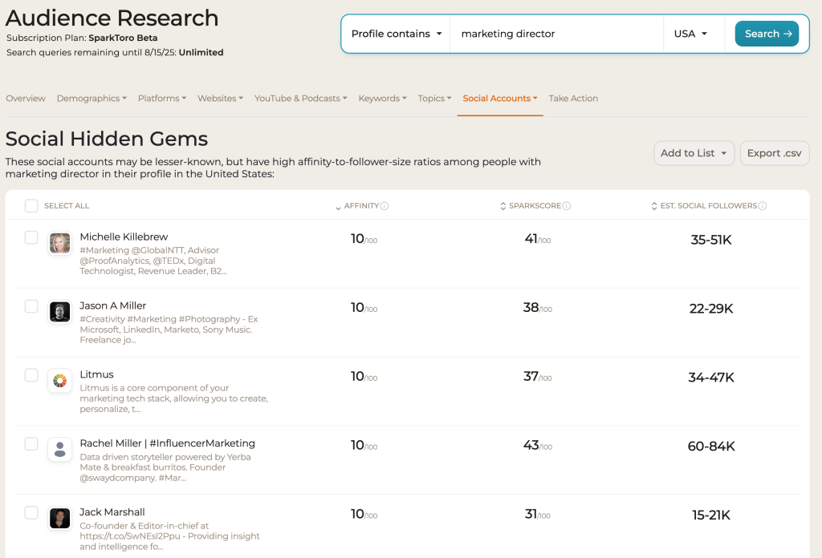Click the "Social Hidden Gems" heading

107,139
